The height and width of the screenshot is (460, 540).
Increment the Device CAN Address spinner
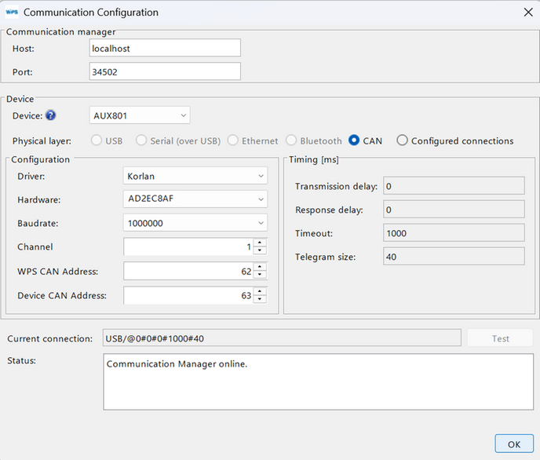coord(261,291)
